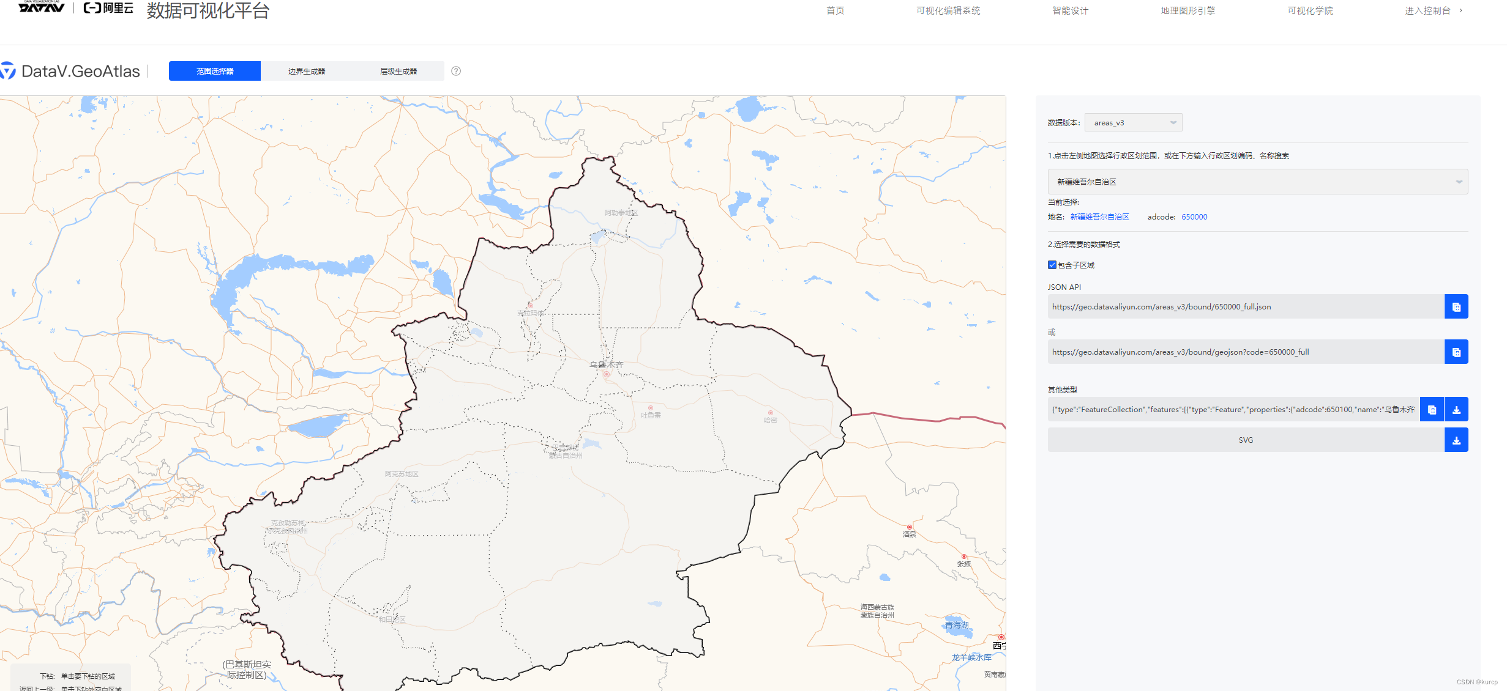The image size is (1507, 691).
Task: Download the FeatureCollection JSON file
Action: [1456, 410]
